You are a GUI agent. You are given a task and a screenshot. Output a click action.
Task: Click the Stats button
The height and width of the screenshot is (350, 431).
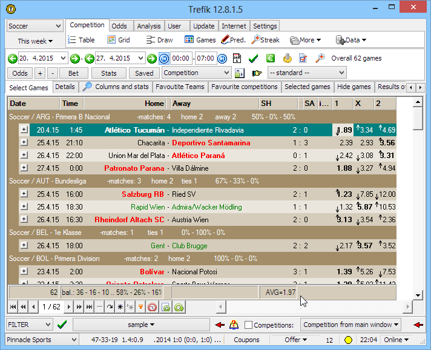(109, 73)
